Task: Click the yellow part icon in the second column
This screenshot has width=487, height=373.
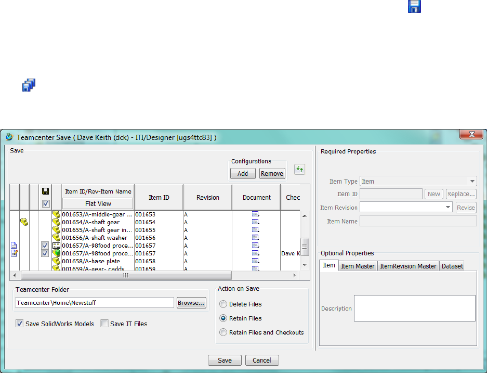Action: (x=24, y=222)
